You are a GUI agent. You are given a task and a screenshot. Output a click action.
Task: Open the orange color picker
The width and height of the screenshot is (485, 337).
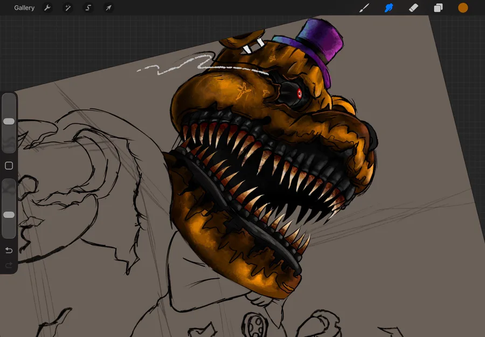tap(463, 8)
